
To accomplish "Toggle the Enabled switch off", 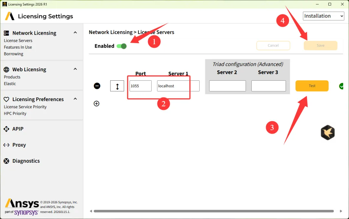I will click(x=122, y=46).
